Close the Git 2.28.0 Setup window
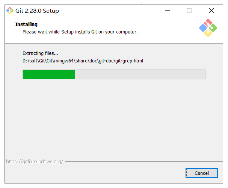Screen dimensions: 228x188 pyautogui.click(x=211, y=11)
